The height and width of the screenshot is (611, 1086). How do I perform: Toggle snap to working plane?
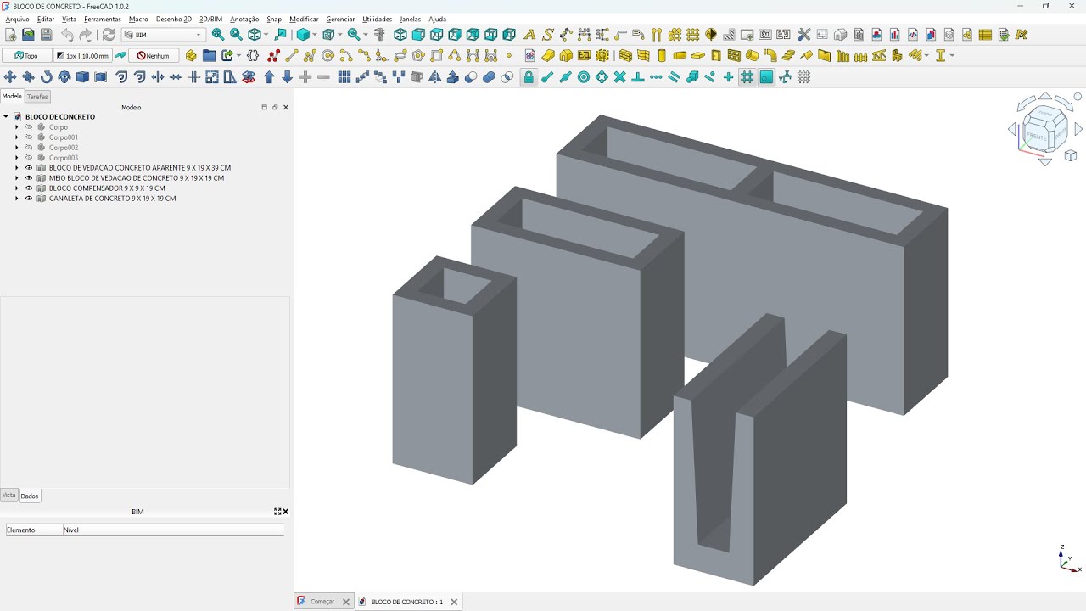coord(766,76)
